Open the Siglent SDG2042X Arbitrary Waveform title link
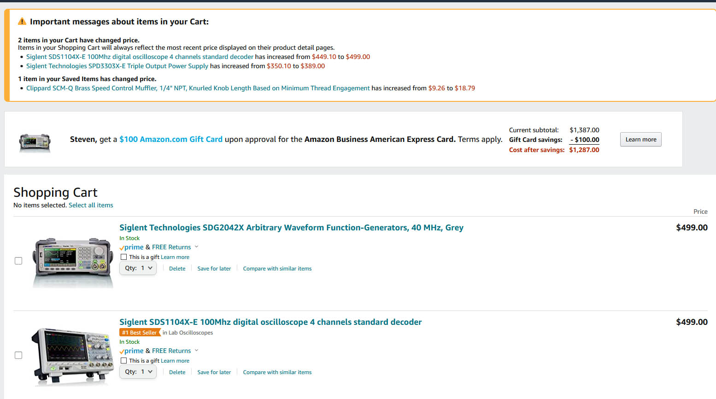This screenshot has height=399, width=716. [291, 228]
